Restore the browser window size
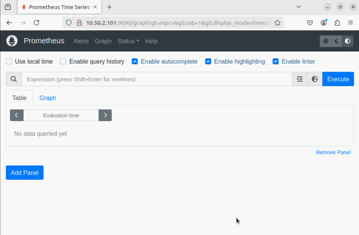The height and width of the screenshot is (235, 359). pos(340,7)
